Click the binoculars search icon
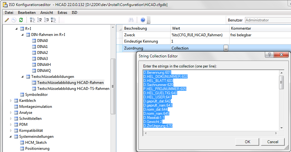Screen dimensions: 291x152 [x=131, y=20]
